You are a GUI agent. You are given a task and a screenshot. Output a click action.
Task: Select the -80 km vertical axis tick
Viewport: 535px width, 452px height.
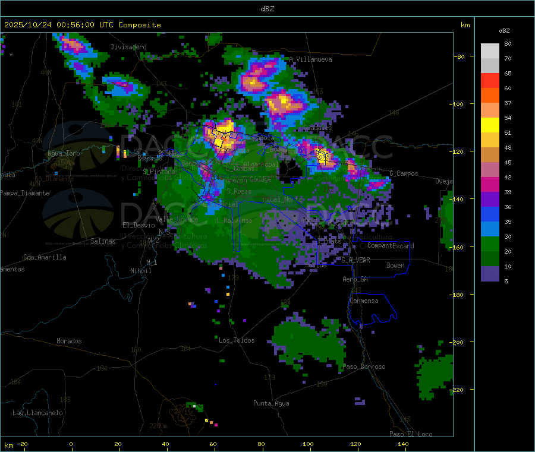pos(460,56)
